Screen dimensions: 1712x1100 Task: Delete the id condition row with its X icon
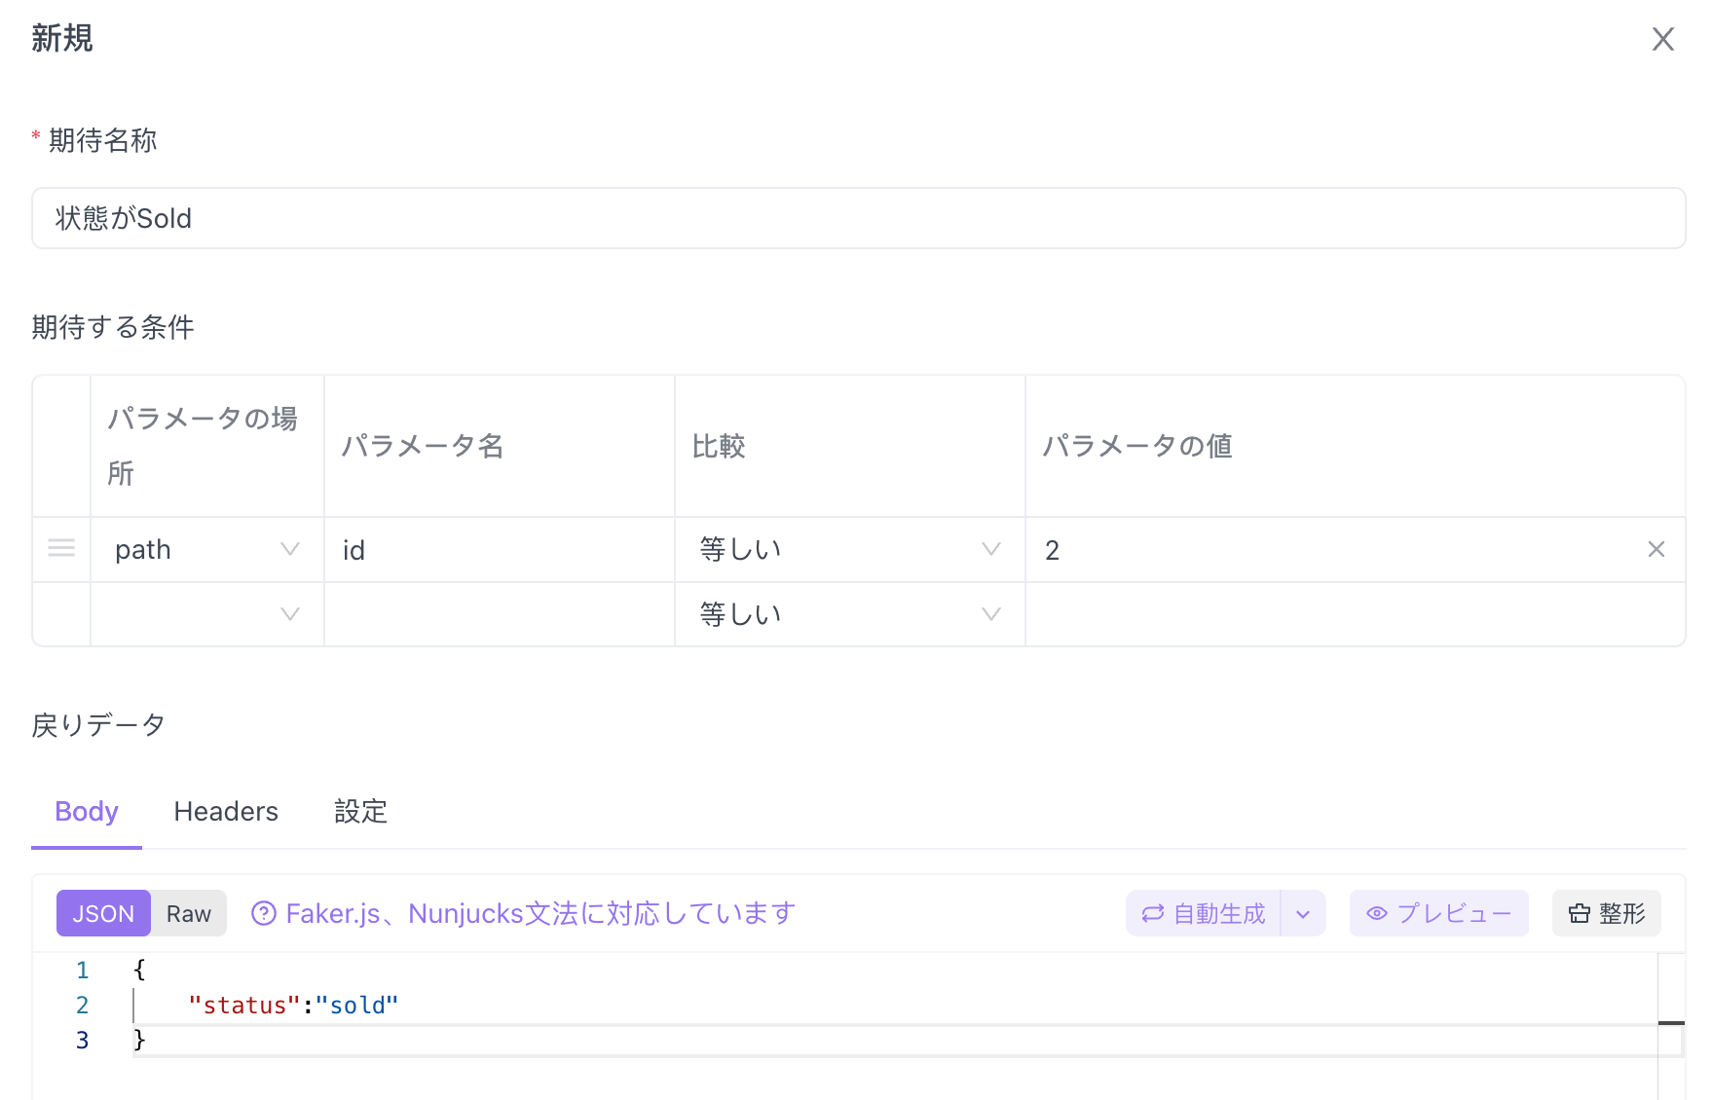[x=1656, y=550]
